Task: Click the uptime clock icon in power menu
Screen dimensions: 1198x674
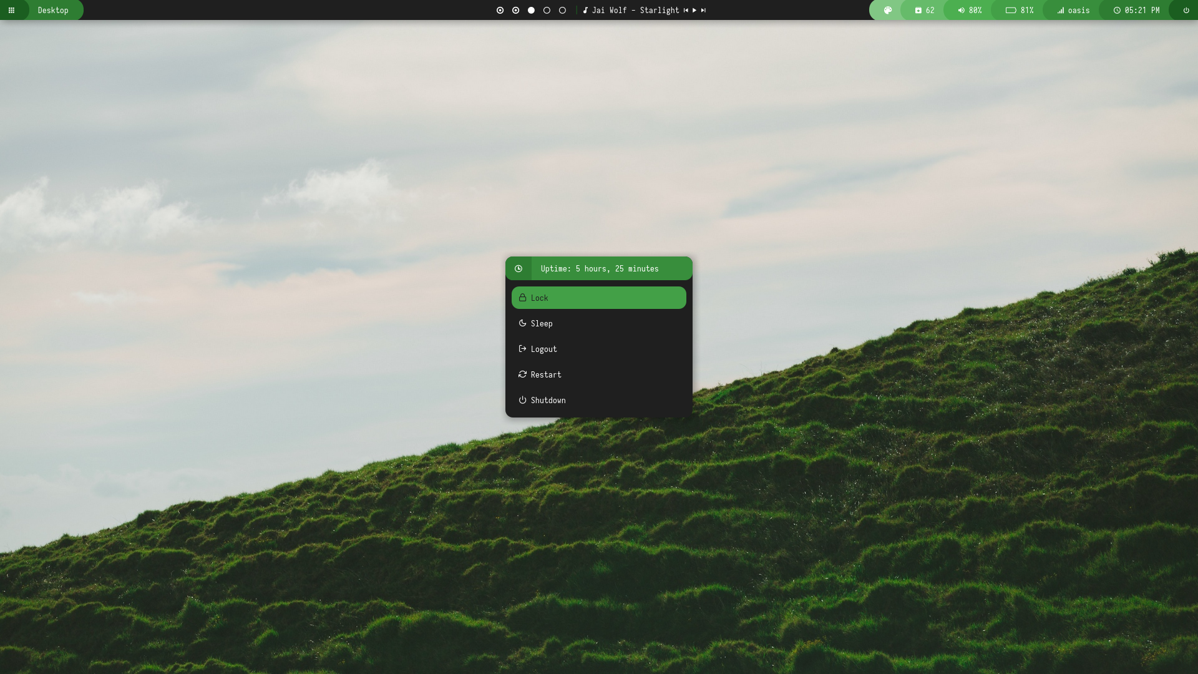Action: pyautogui.click(x=519, y=268)
